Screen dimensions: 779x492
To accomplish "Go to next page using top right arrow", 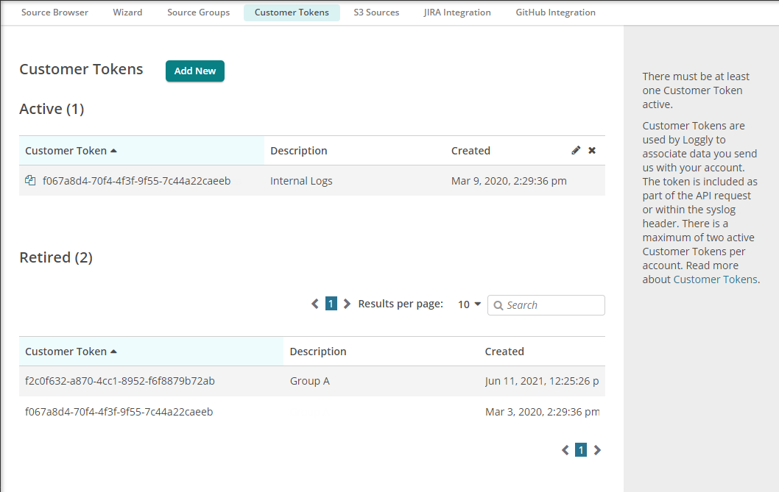I will click(348, 304).
